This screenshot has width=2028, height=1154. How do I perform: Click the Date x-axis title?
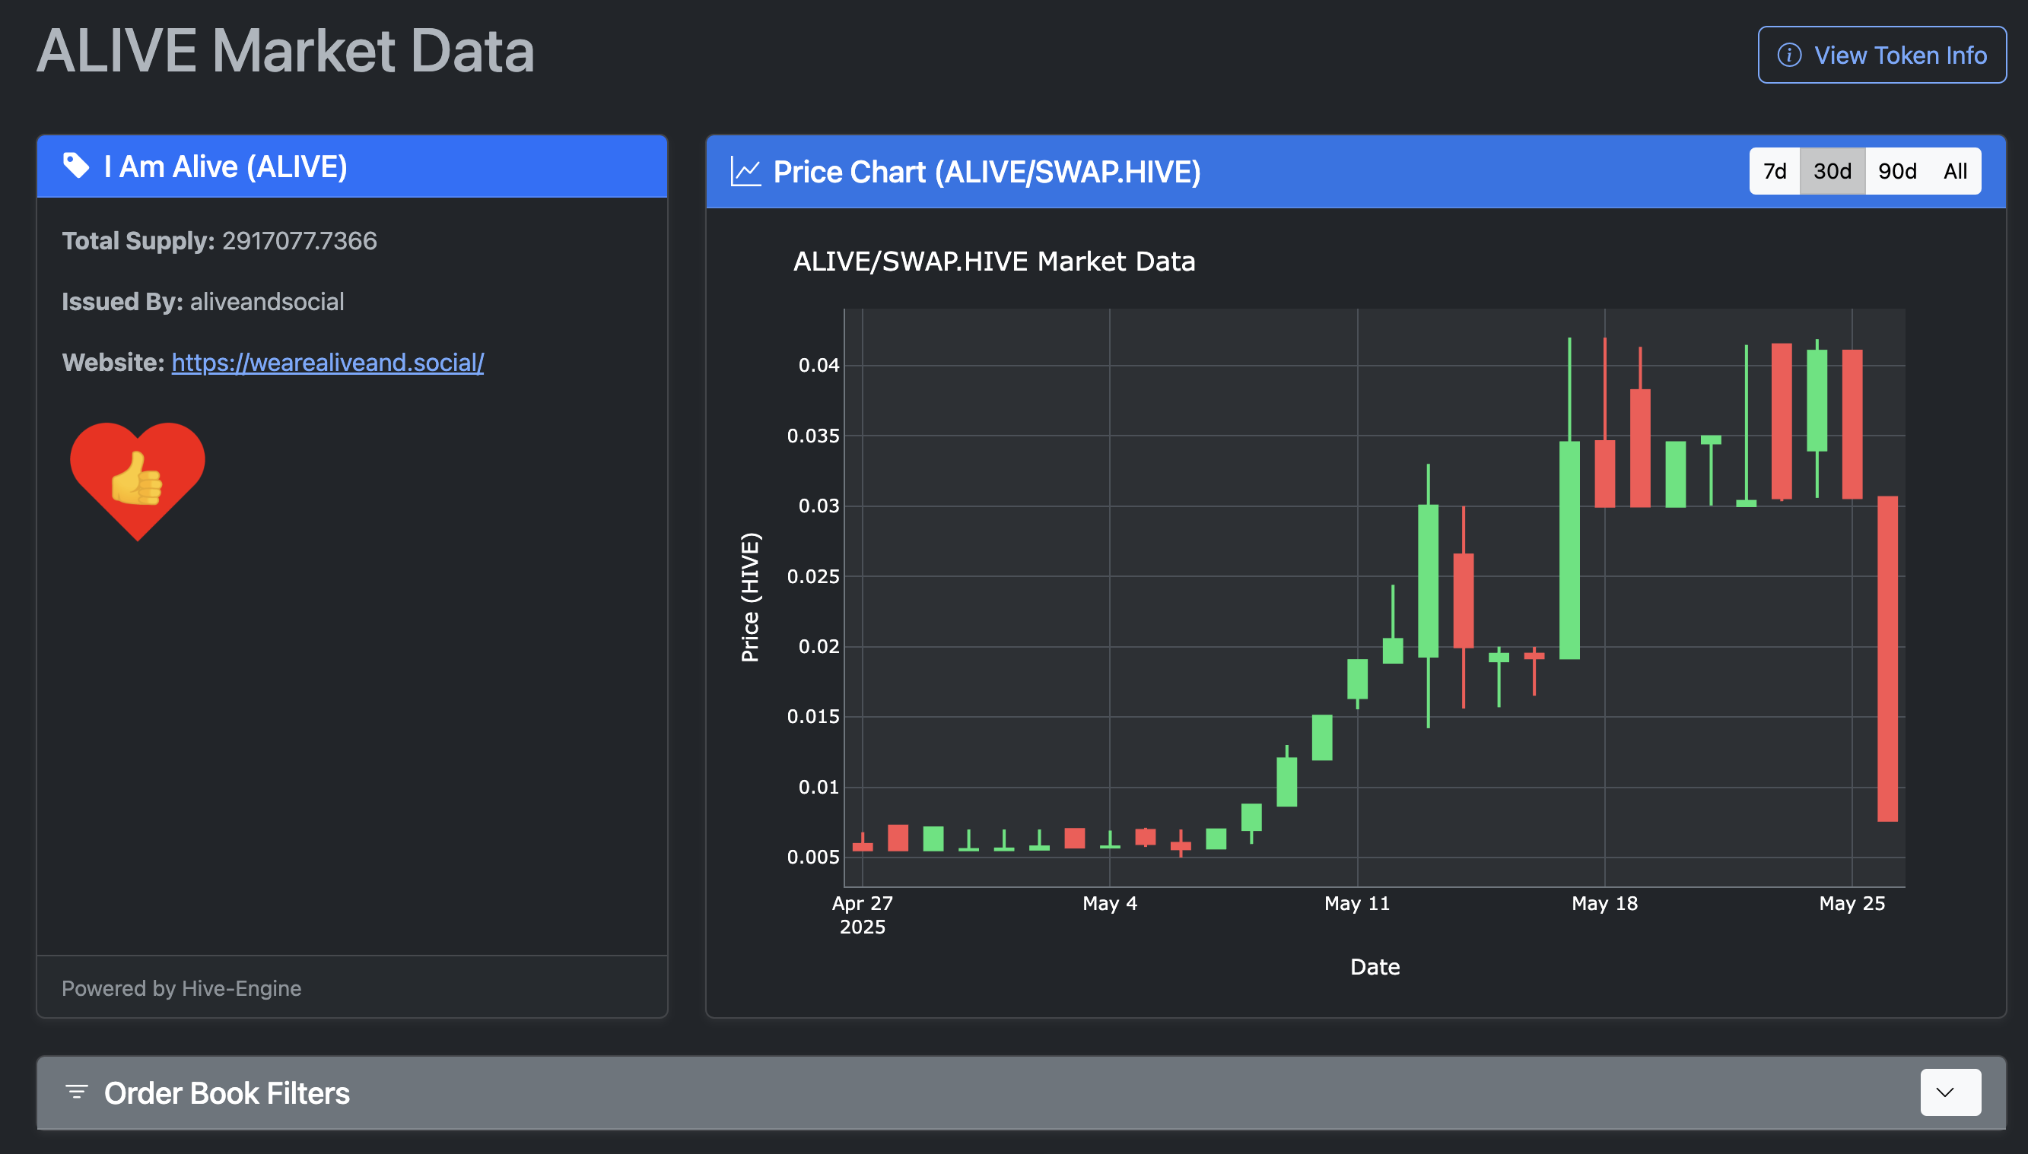[x=1375, y=967]
